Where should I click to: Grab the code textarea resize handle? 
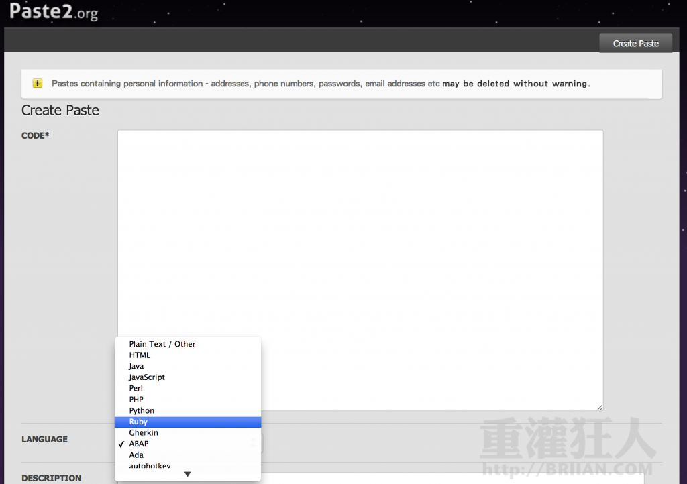[599, 407]
